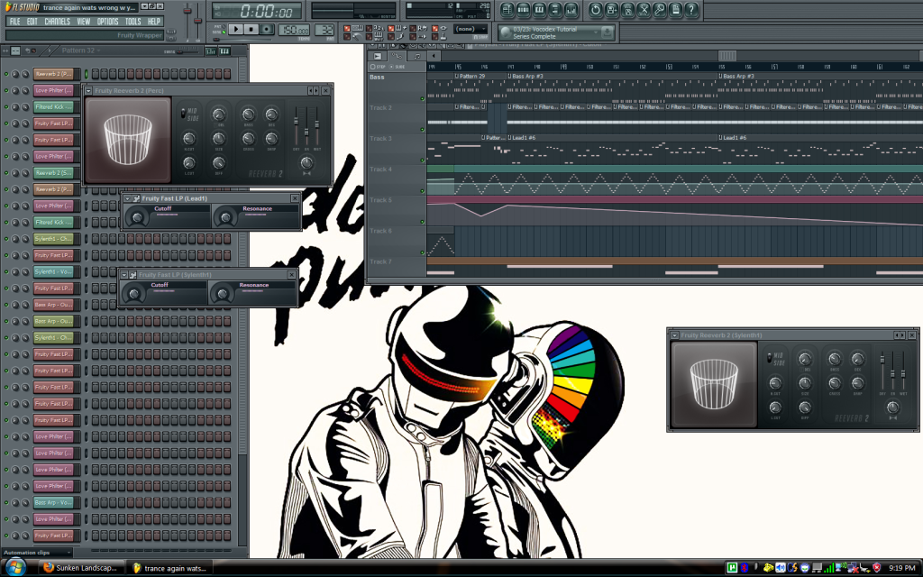Mute the Sylenth1 - Vo... channel
The height and width of the screenshot is (577, 923).
point(6,272)
